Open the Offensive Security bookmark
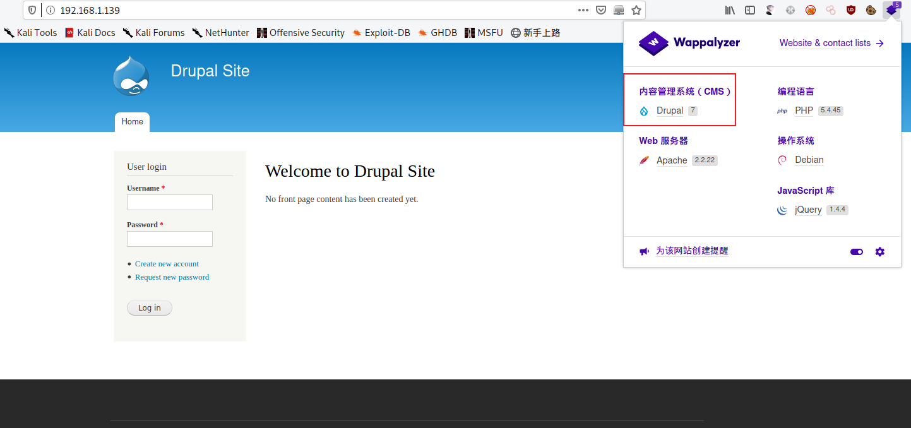The image size is (911, 428). coord(301,33)
